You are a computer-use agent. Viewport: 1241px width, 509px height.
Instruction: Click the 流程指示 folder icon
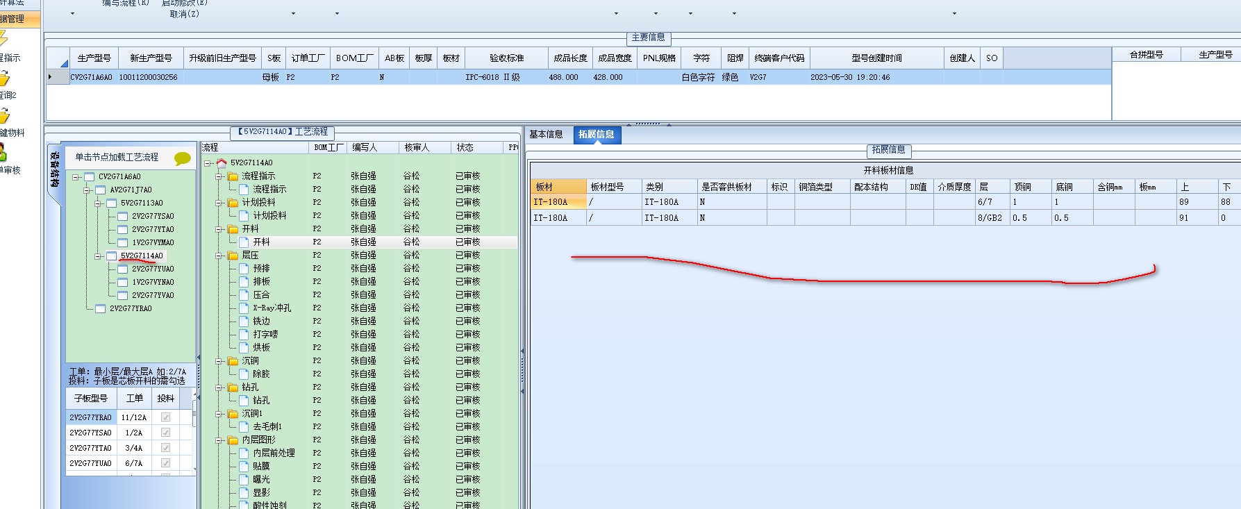233,176
